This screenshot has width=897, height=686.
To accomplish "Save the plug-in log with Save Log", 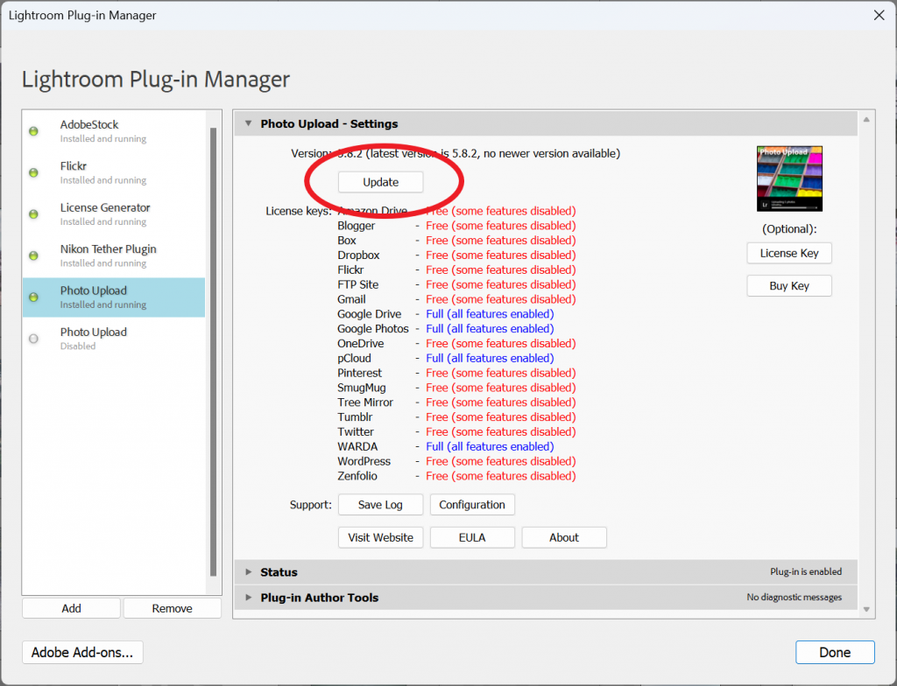I will 380,505.
